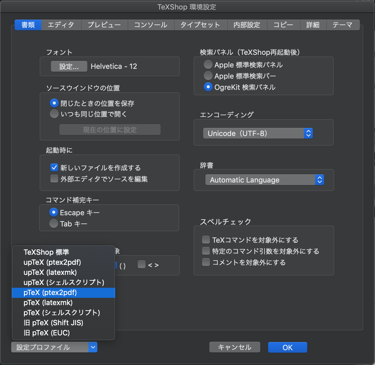This screenshot has height=365, width=375.
Task: Open the テーマ tab
Action: pyautogui.click(x=343, y=25)
